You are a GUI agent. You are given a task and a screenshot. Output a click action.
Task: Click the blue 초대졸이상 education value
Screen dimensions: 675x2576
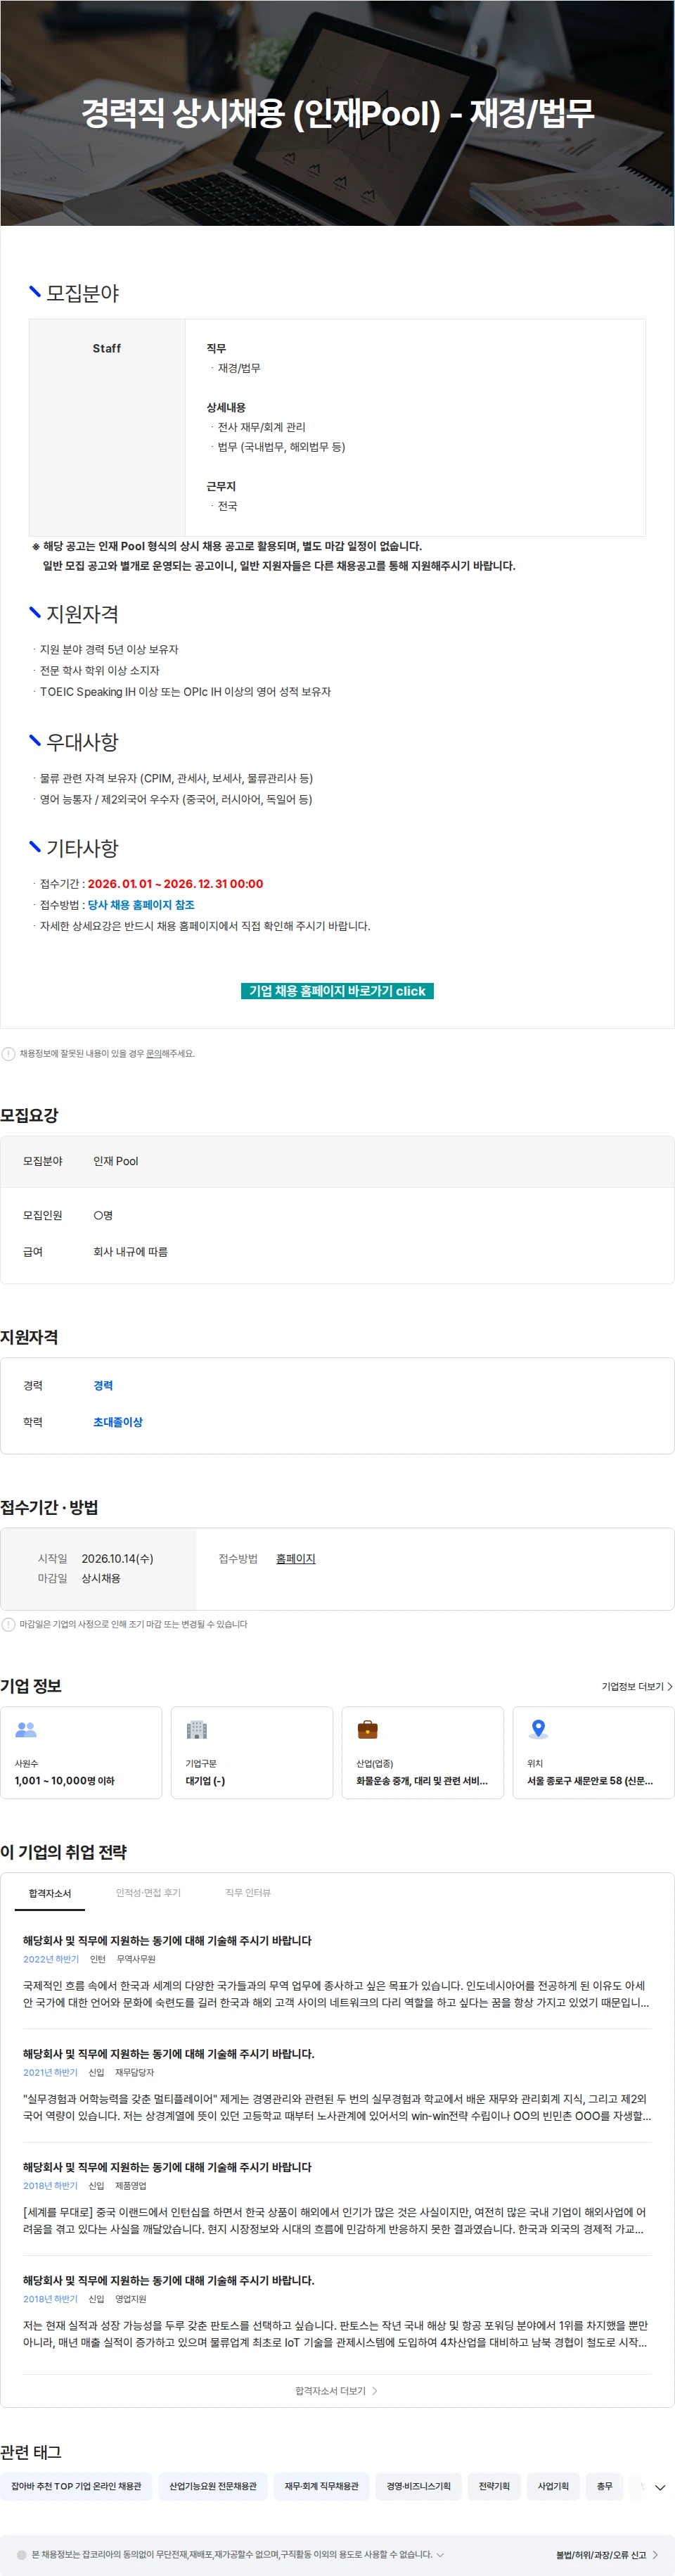coord(118,1422)
